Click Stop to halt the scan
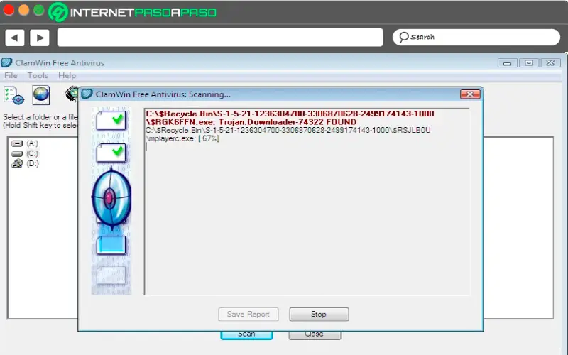The height and width of the screenshot is (355, 568). [x=319, y=314]
